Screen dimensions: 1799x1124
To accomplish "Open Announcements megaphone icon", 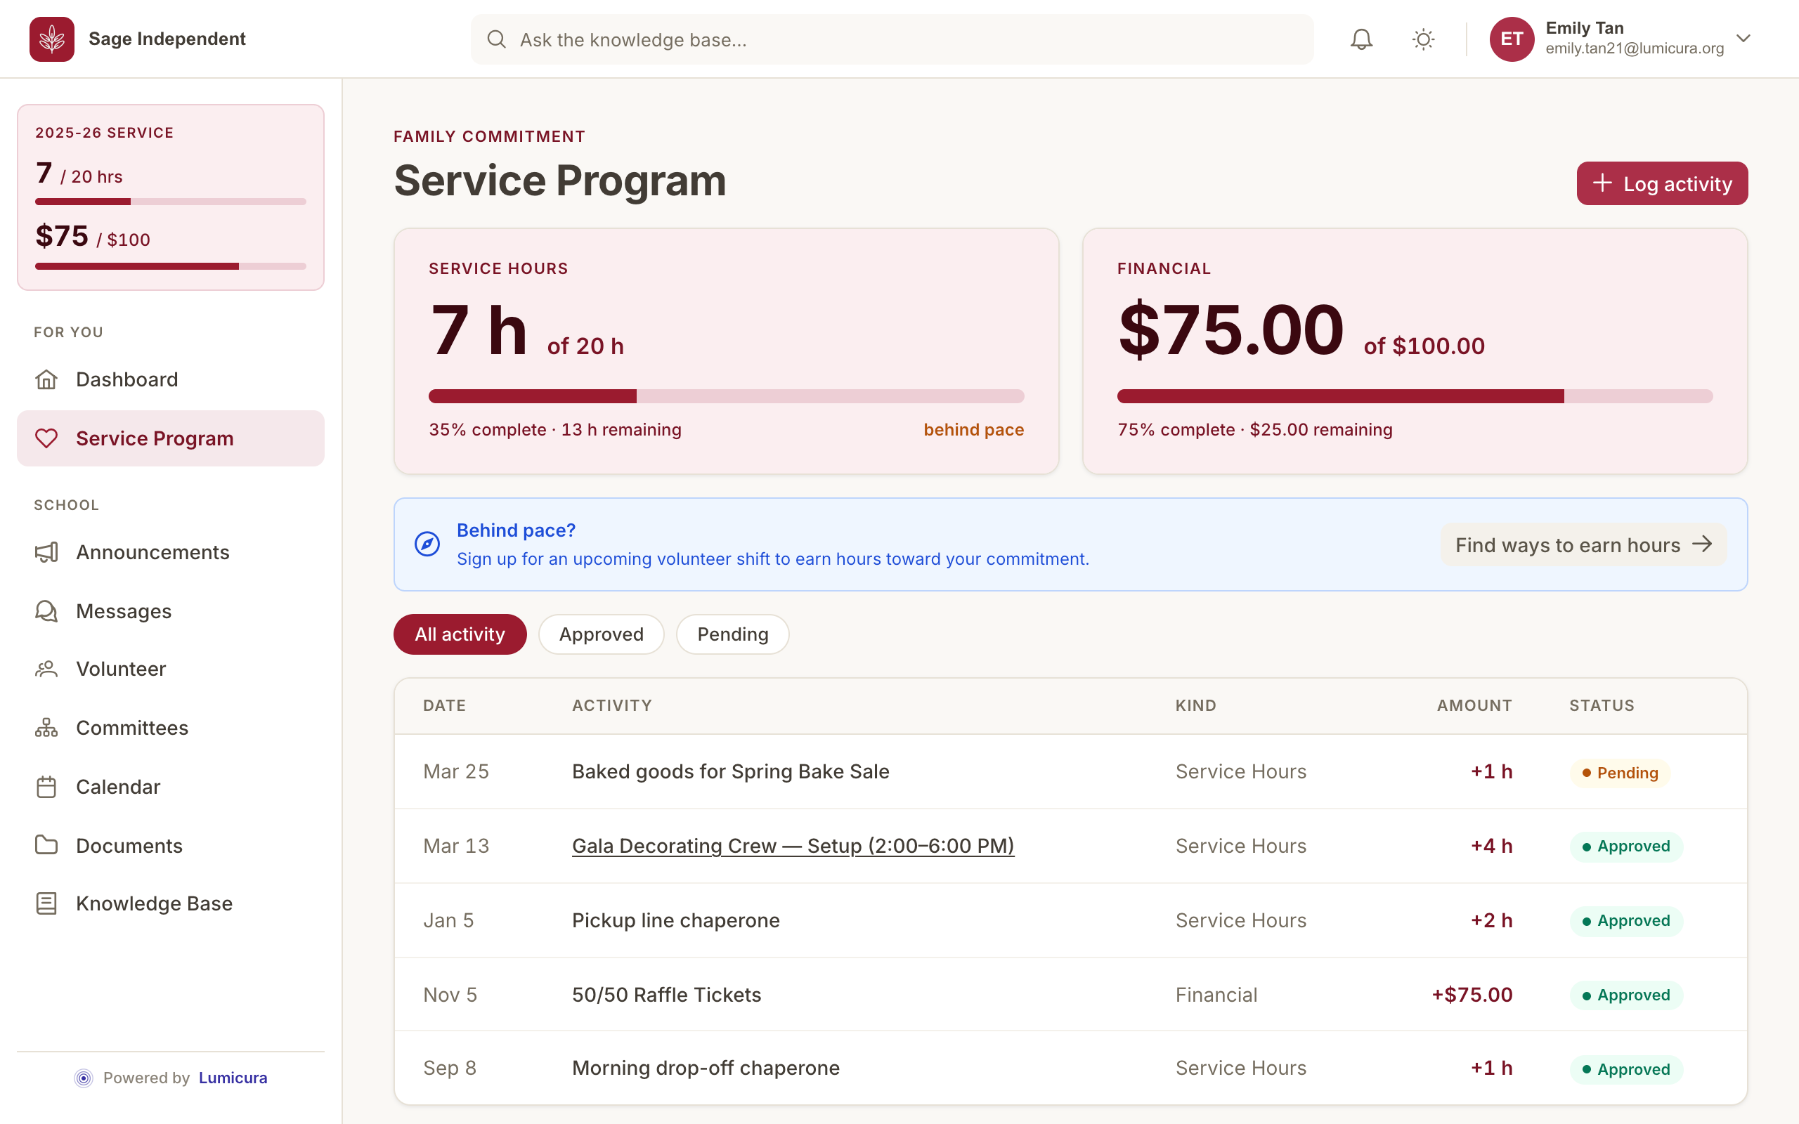I will 46,552.
